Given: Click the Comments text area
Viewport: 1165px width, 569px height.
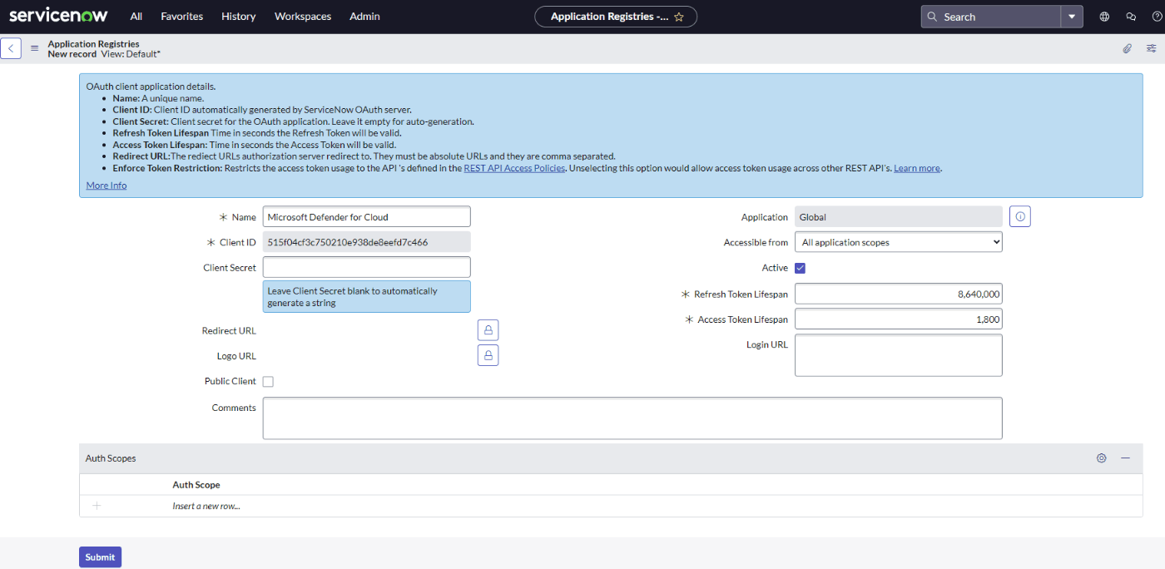Looking at the screenshot, I should pyautogui.click(x=632, y=418).
